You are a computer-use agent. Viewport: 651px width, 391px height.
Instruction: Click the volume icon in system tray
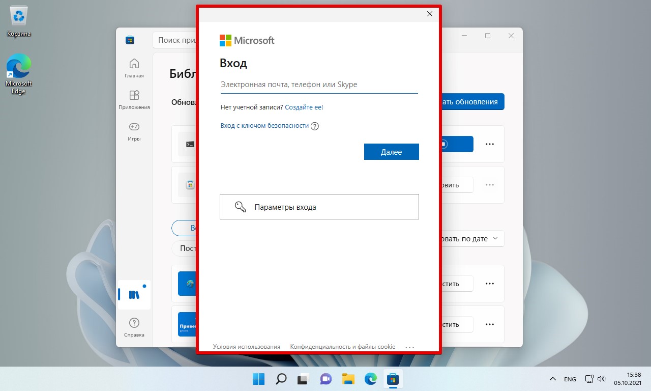pyautogui.click(x=601, y=379)
